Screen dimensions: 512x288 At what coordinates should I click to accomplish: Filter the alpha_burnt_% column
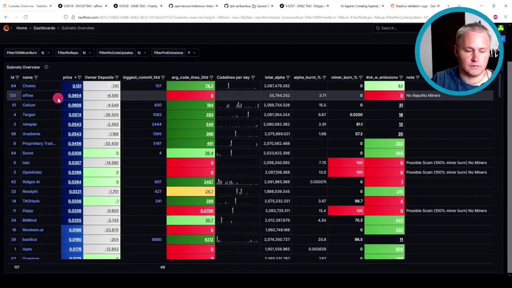325,78
